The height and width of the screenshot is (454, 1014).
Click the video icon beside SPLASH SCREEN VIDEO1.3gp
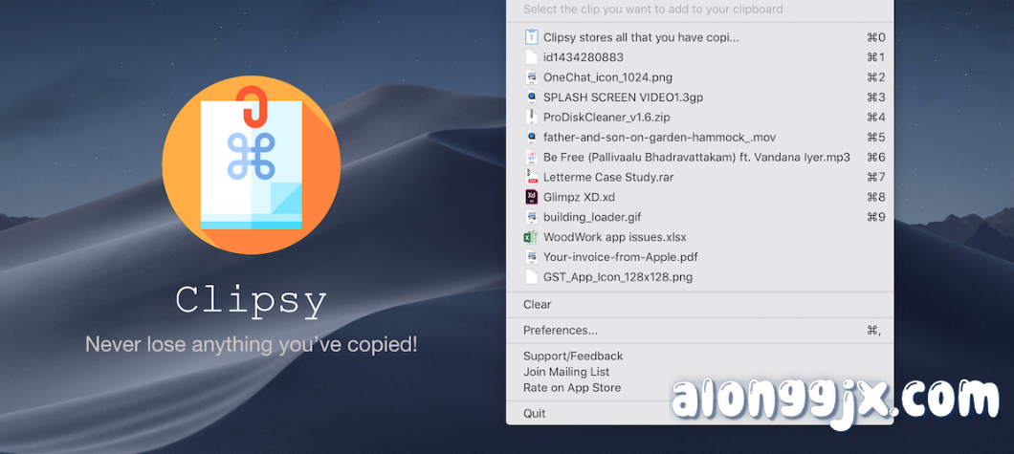(x=531, y=97)
